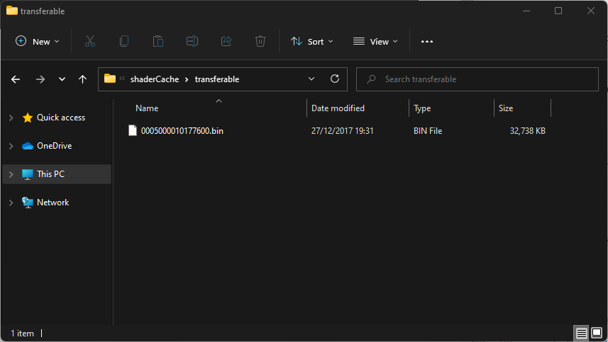Switch to details view layout toggle

click(x=581, y=333)
